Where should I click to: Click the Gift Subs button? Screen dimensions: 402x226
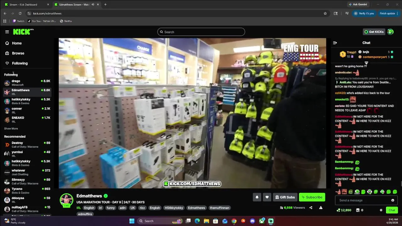(285, 197)
